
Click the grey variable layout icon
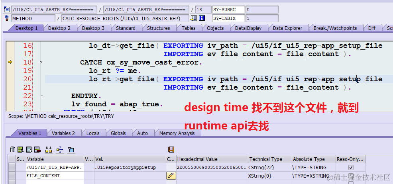click(29, 150)
